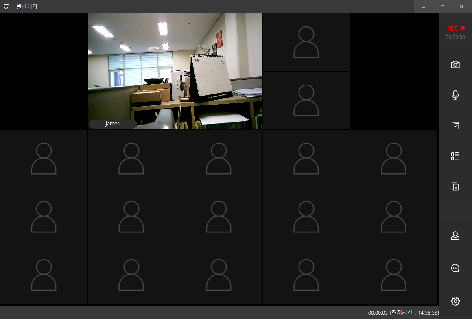Show the participants list
Screen dimensions: 472x319
coord(455,235)
